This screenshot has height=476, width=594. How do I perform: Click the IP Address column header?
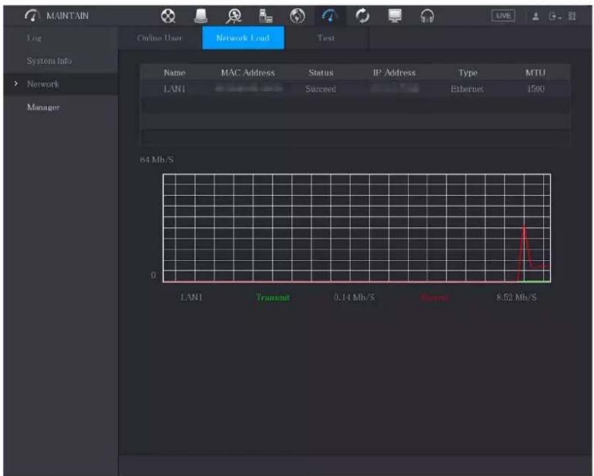pos(394,72)
